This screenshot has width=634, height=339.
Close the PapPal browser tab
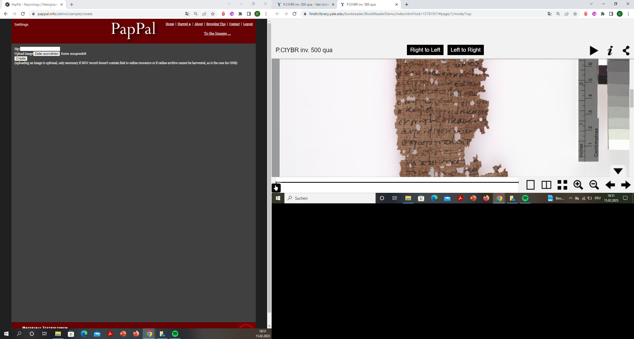(x=62, y=5)
